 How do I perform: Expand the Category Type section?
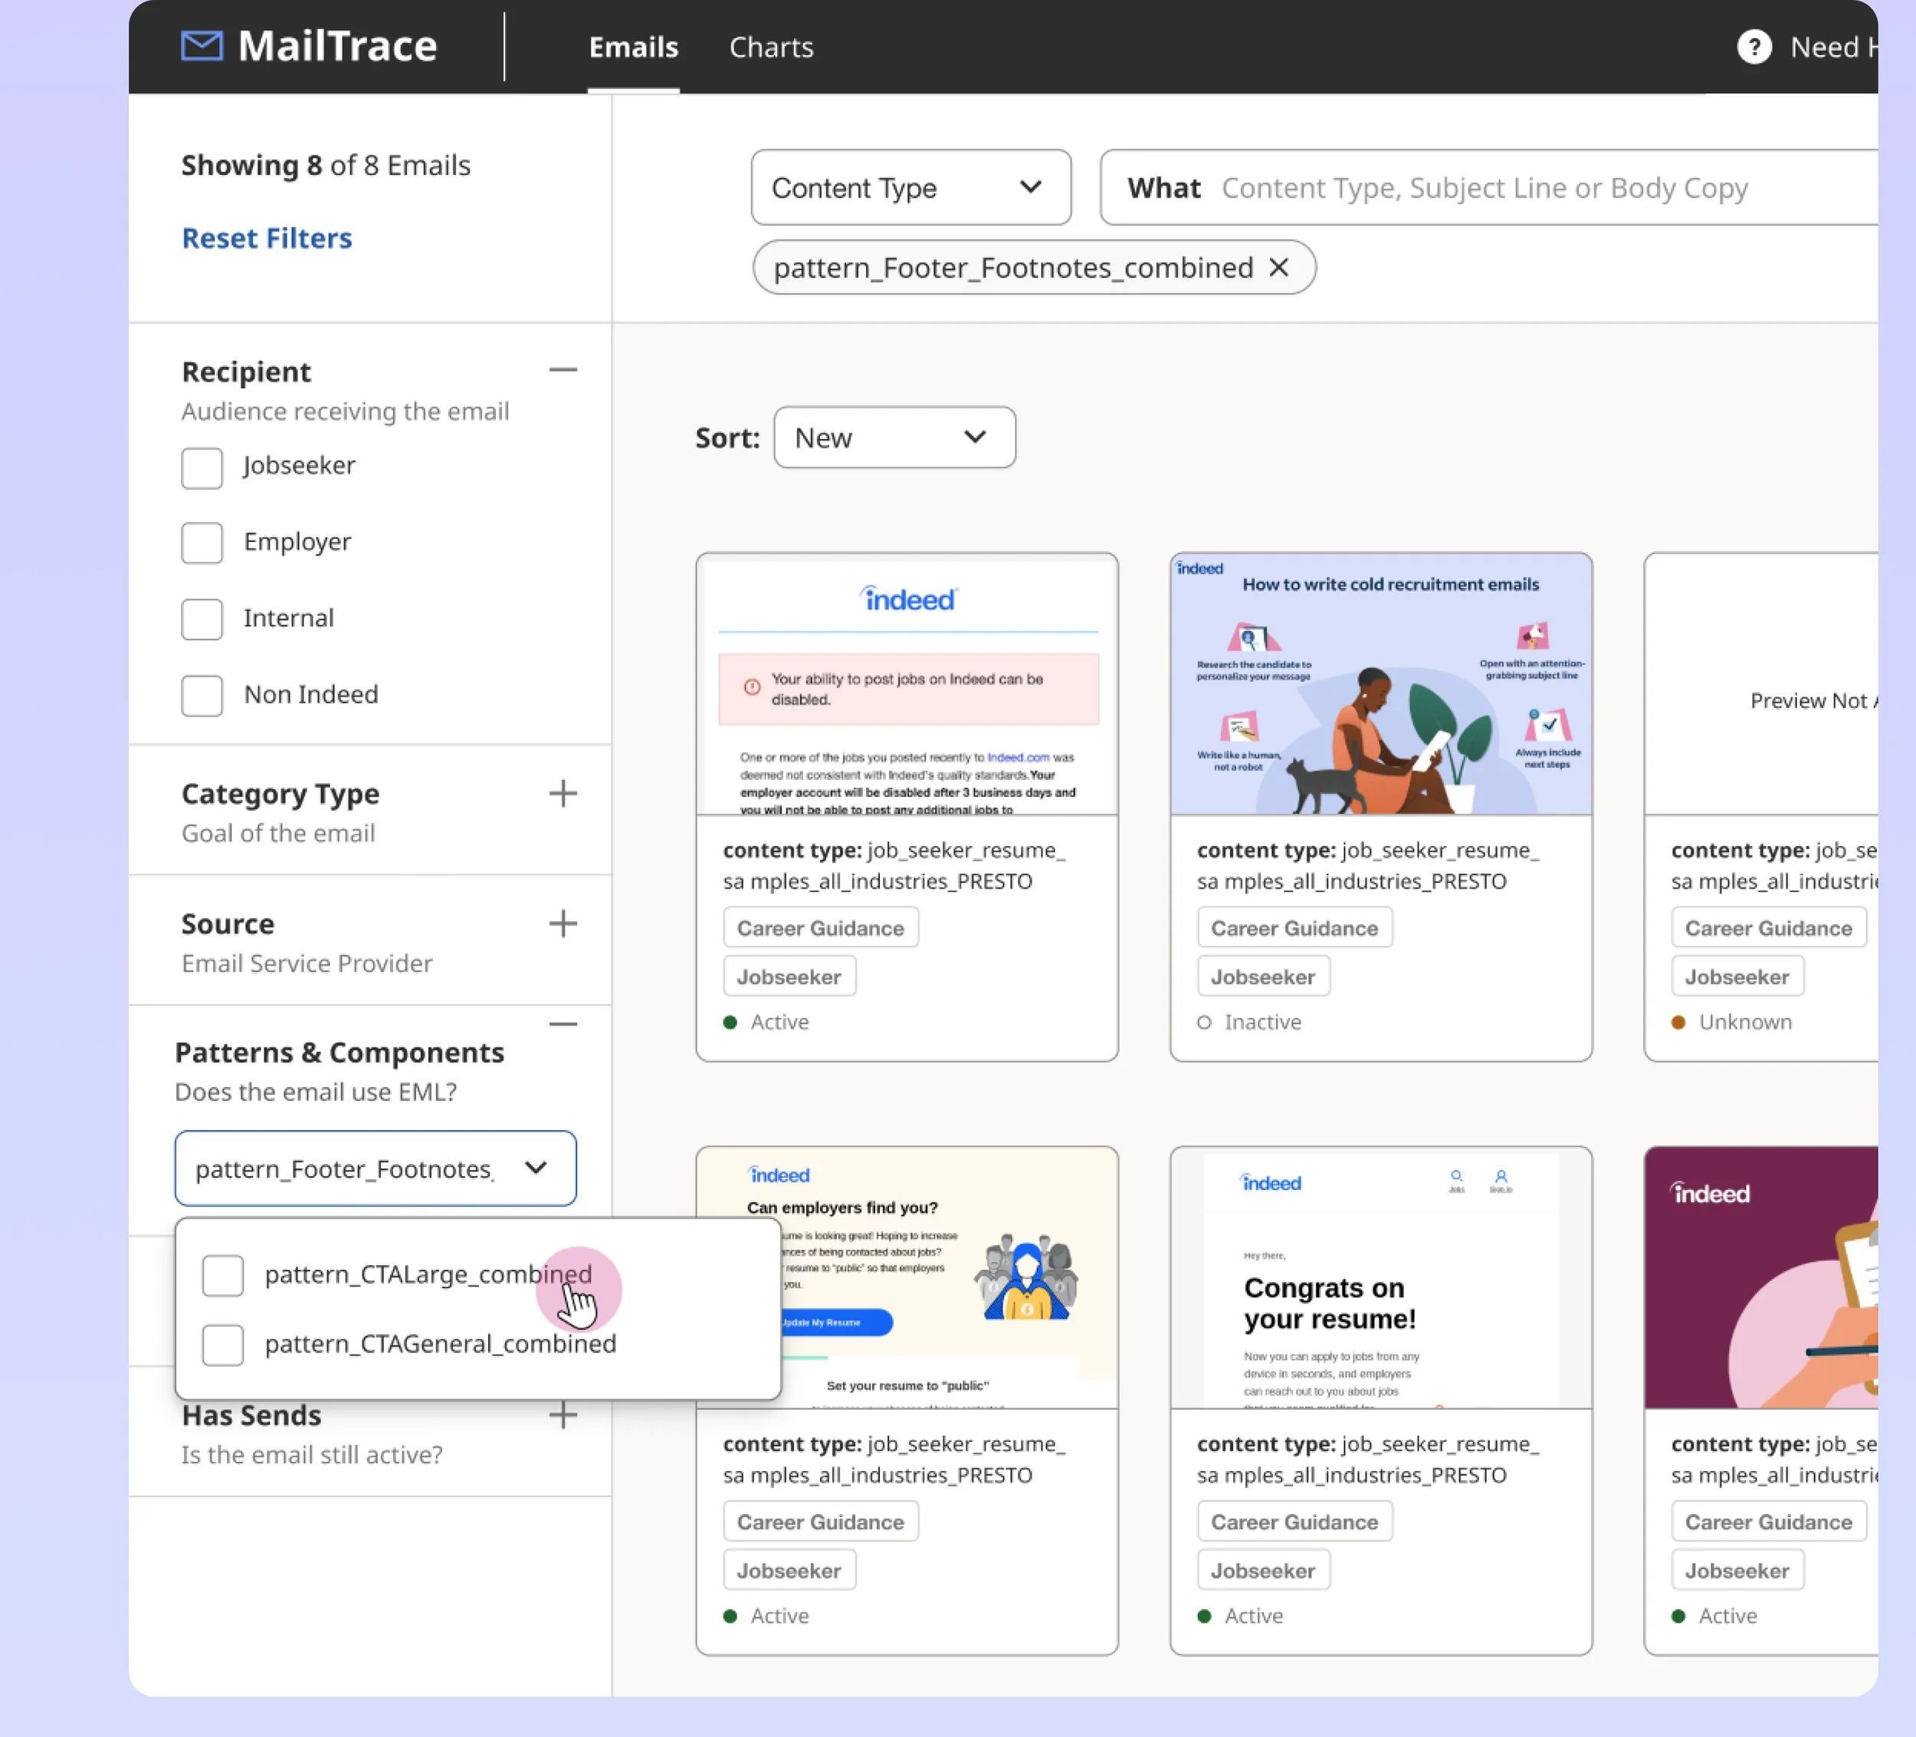(563, 794)
